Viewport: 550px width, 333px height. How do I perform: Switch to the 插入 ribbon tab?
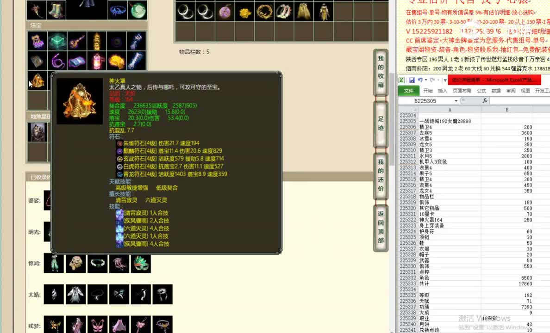tap(443, 91)
